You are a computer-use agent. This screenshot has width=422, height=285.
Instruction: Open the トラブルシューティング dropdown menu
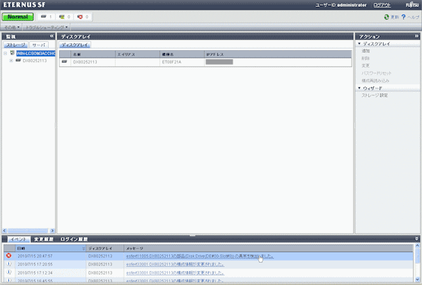point(46,27)
